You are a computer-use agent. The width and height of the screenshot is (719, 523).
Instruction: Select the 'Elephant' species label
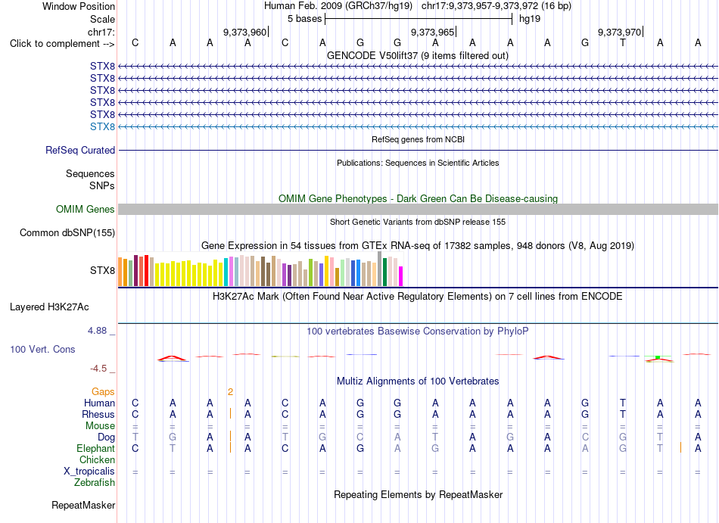(x=96, y=448)
